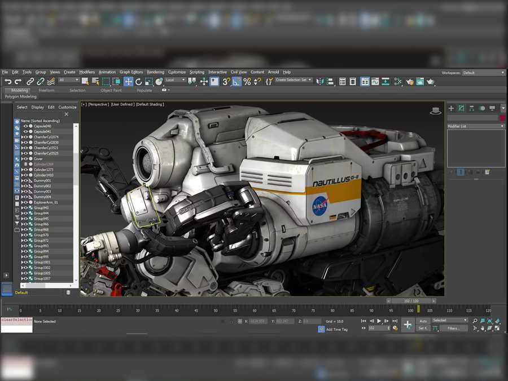Activate the Select and Scale tool

coord(149,82)
